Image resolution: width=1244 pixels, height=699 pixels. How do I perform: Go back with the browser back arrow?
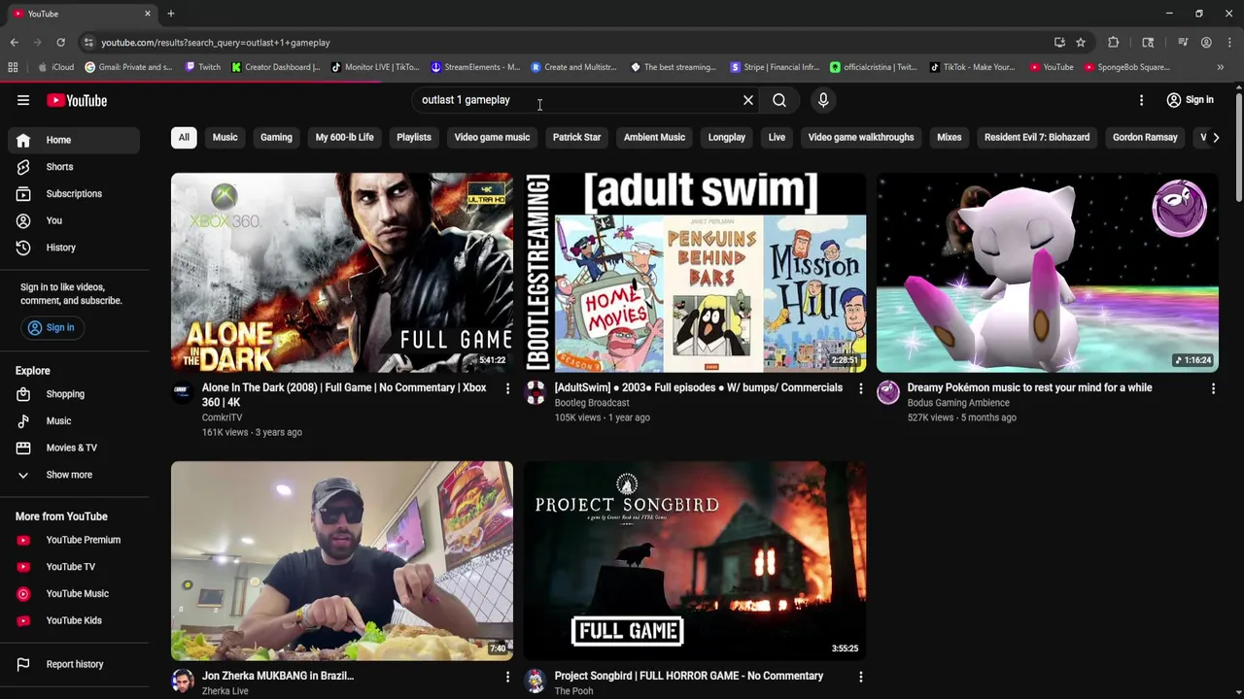click(14, 43)
